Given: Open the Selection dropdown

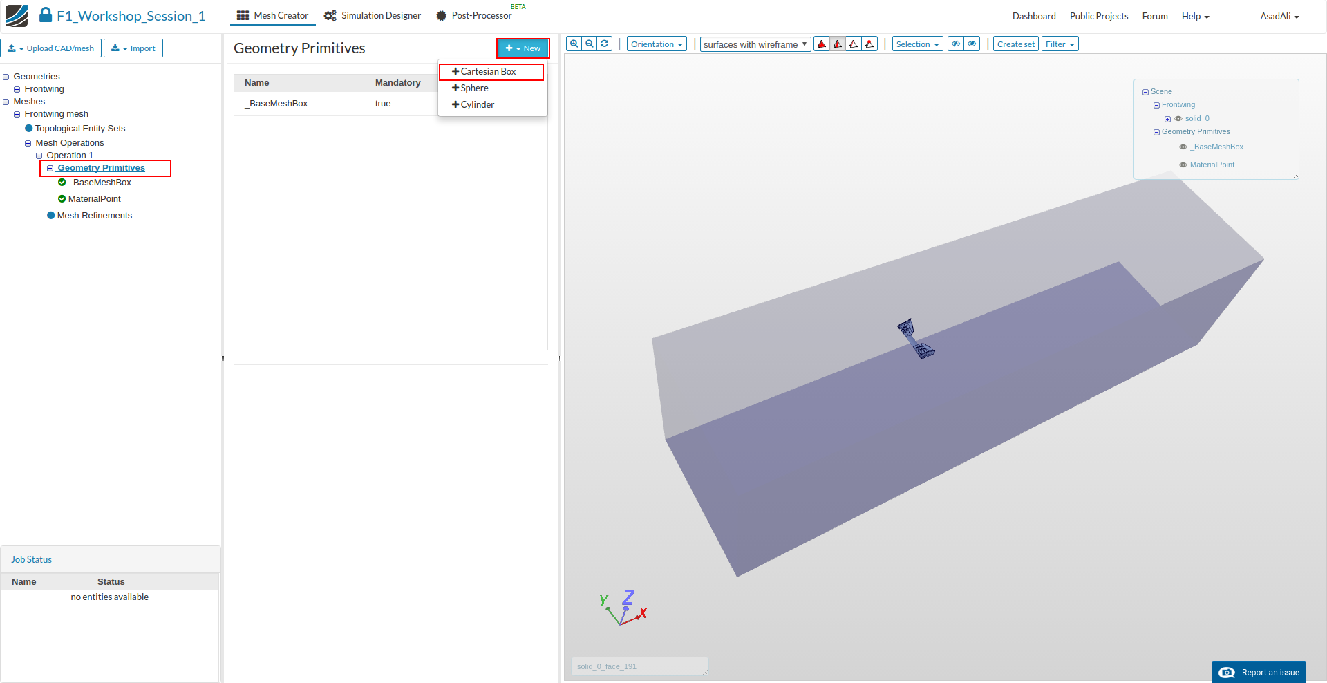Looking at the screenshot, I should pyautogui.click(x=918, y=44).
